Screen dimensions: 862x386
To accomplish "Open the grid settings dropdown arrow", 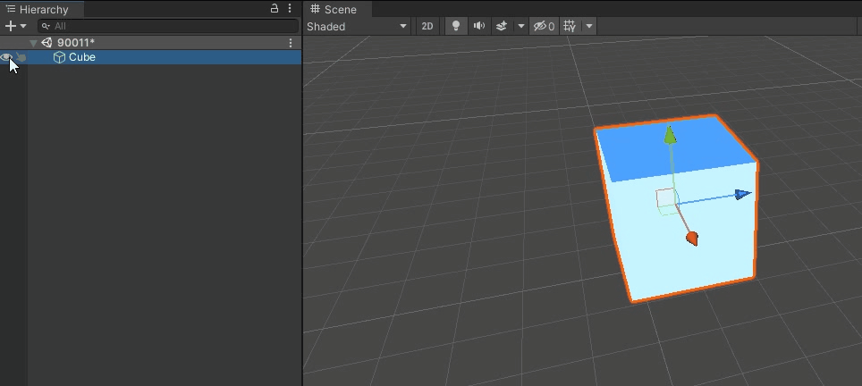I will (588, 26).
